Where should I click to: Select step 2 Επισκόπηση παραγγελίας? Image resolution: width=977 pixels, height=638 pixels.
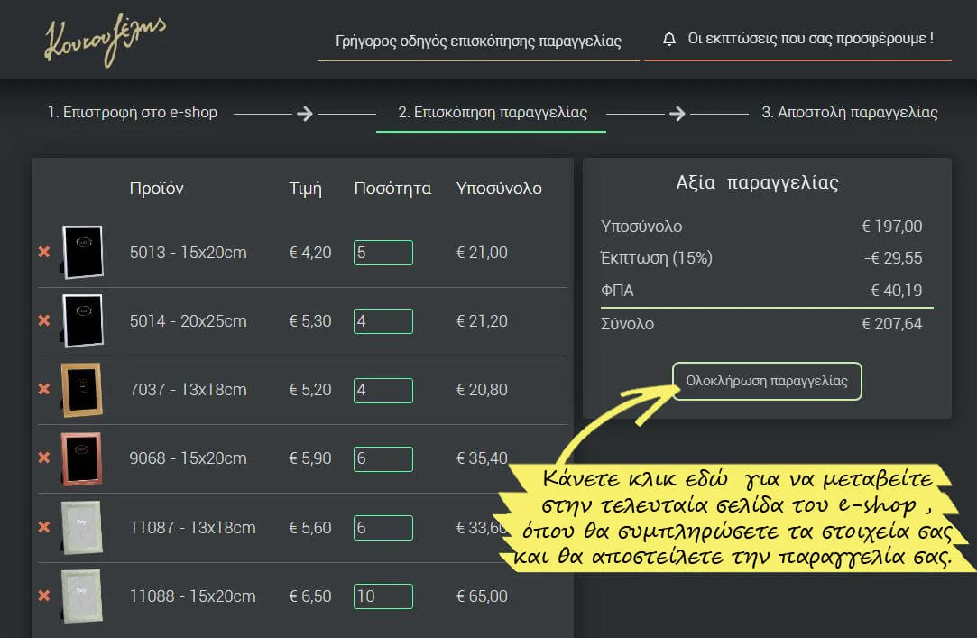pos(490,115)
